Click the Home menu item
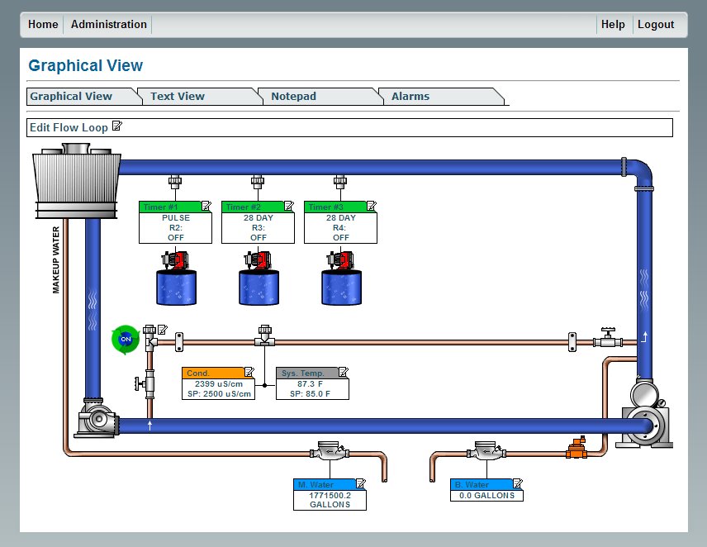 click(x=43, y=25)
